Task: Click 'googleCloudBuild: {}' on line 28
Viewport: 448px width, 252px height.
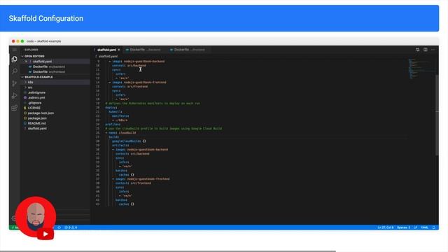Action: [129, 141]
